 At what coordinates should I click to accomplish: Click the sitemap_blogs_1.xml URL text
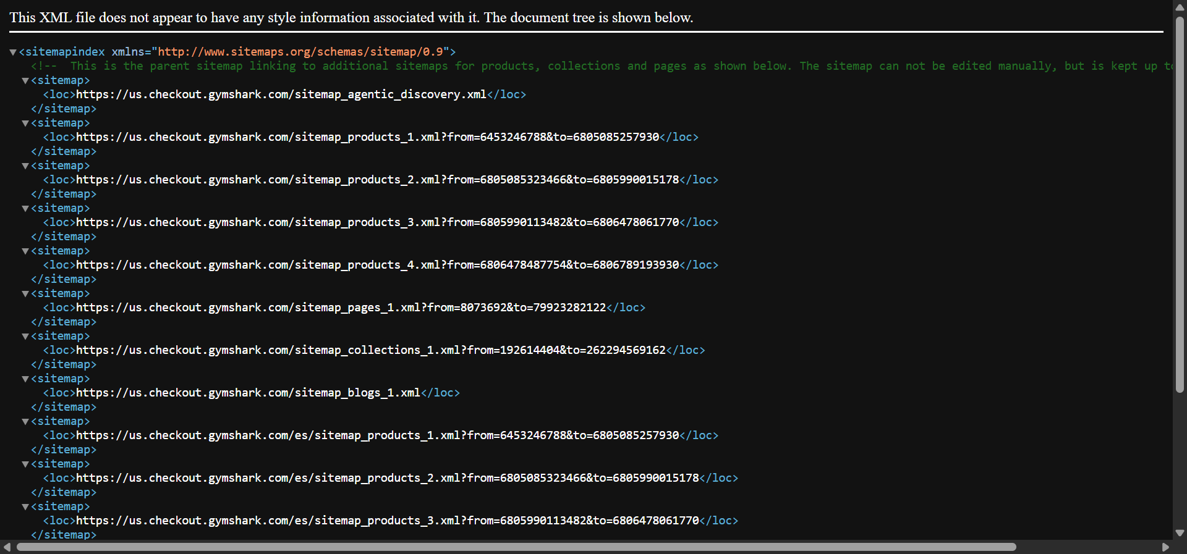pos(248,393)
